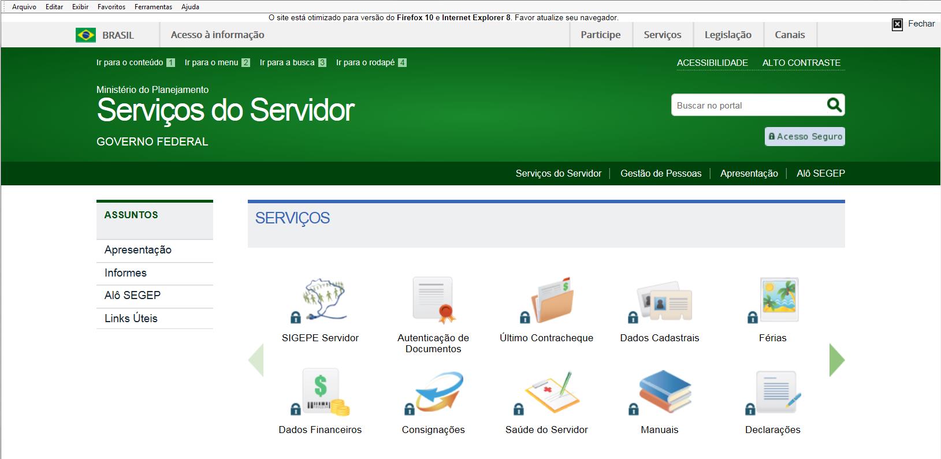Open the Participe tab
941x459 pixels.
pyautogui.click(x=601, y=35)
